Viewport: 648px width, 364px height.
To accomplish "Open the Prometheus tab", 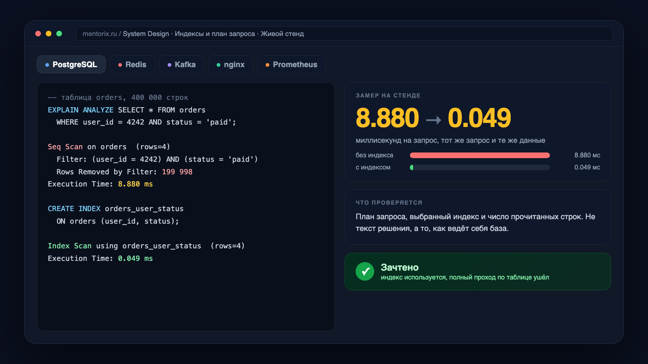I will point(291,64).
